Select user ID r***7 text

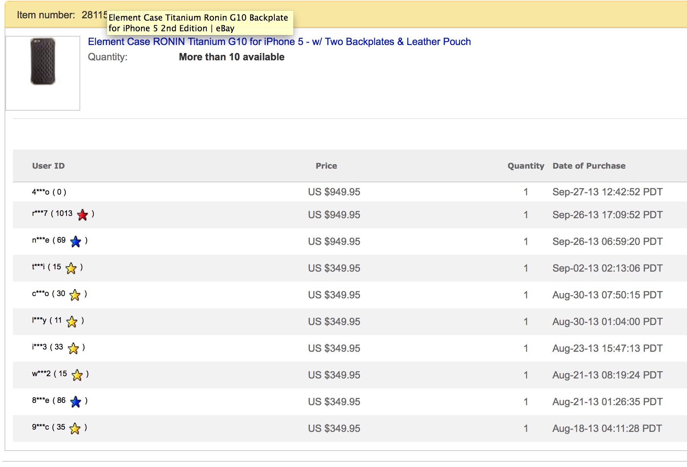pyautogui.click(x=40, y=213)
